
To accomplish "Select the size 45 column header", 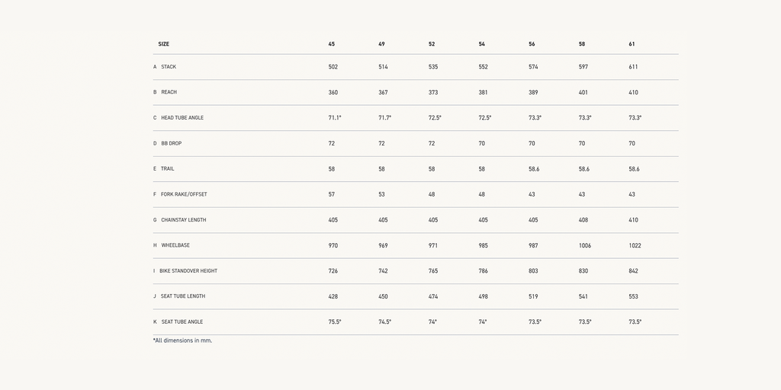I will [x=332, y=44].
